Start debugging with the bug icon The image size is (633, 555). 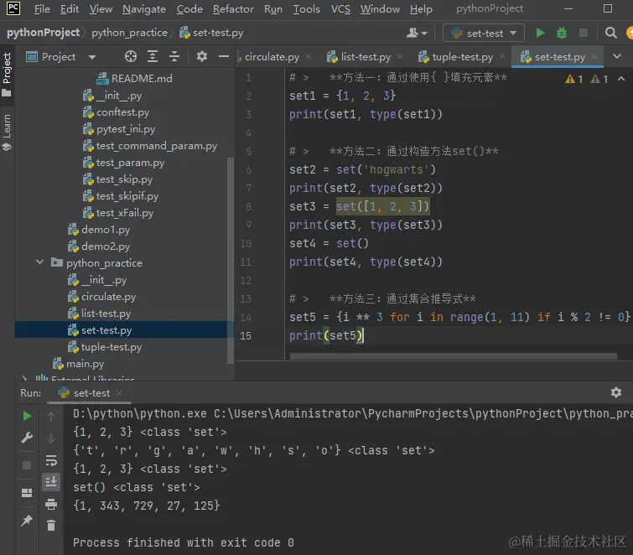(562, 33)
